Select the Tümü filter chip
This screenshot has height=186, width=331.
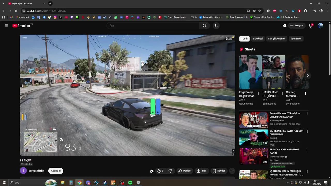[244, 39]
